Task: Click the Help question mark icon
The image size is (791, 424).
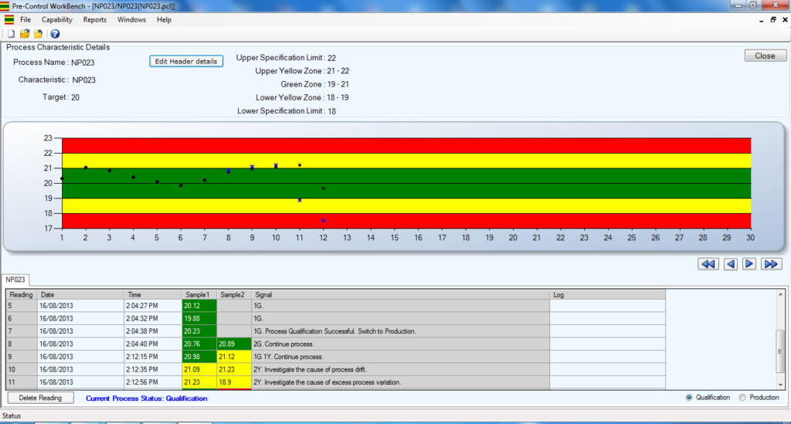Action: coord(55,34)
